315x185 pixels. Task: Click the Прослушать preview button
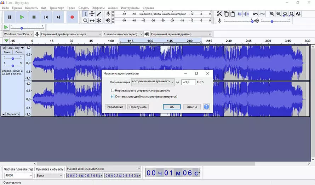click(x=138, y=107)
